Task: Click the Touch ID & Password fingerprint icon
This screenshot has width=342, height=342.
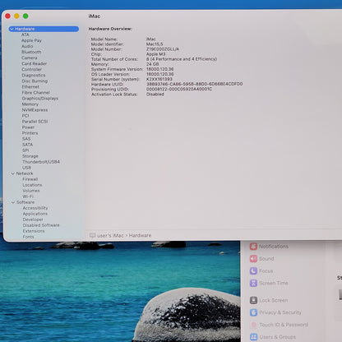Action: (253, 325)
